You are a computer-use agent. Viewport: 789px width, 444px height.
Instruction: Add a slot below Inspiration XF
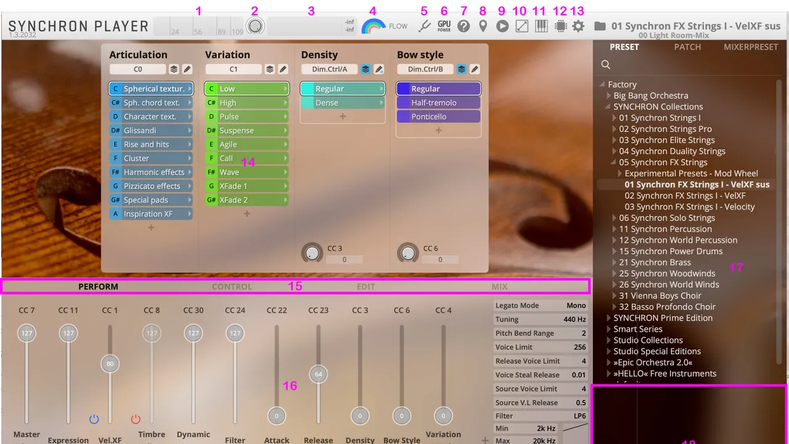pyautogui.click(x=151, y=228)
